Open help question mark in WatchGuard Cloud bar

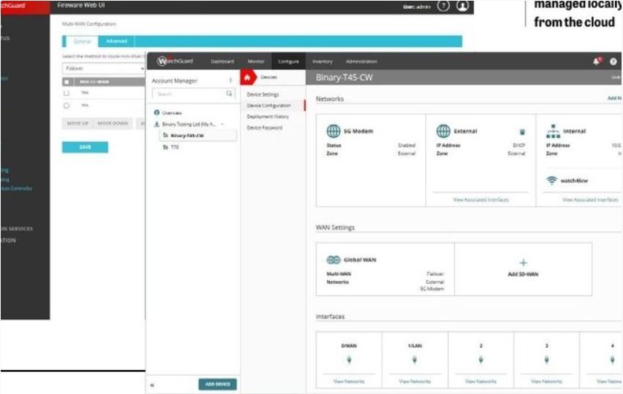point(613,62)
